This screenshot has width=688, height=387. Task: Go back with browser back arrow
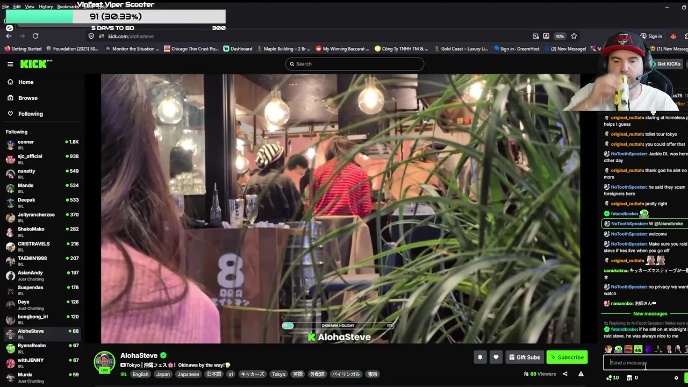tap(9, 36)
